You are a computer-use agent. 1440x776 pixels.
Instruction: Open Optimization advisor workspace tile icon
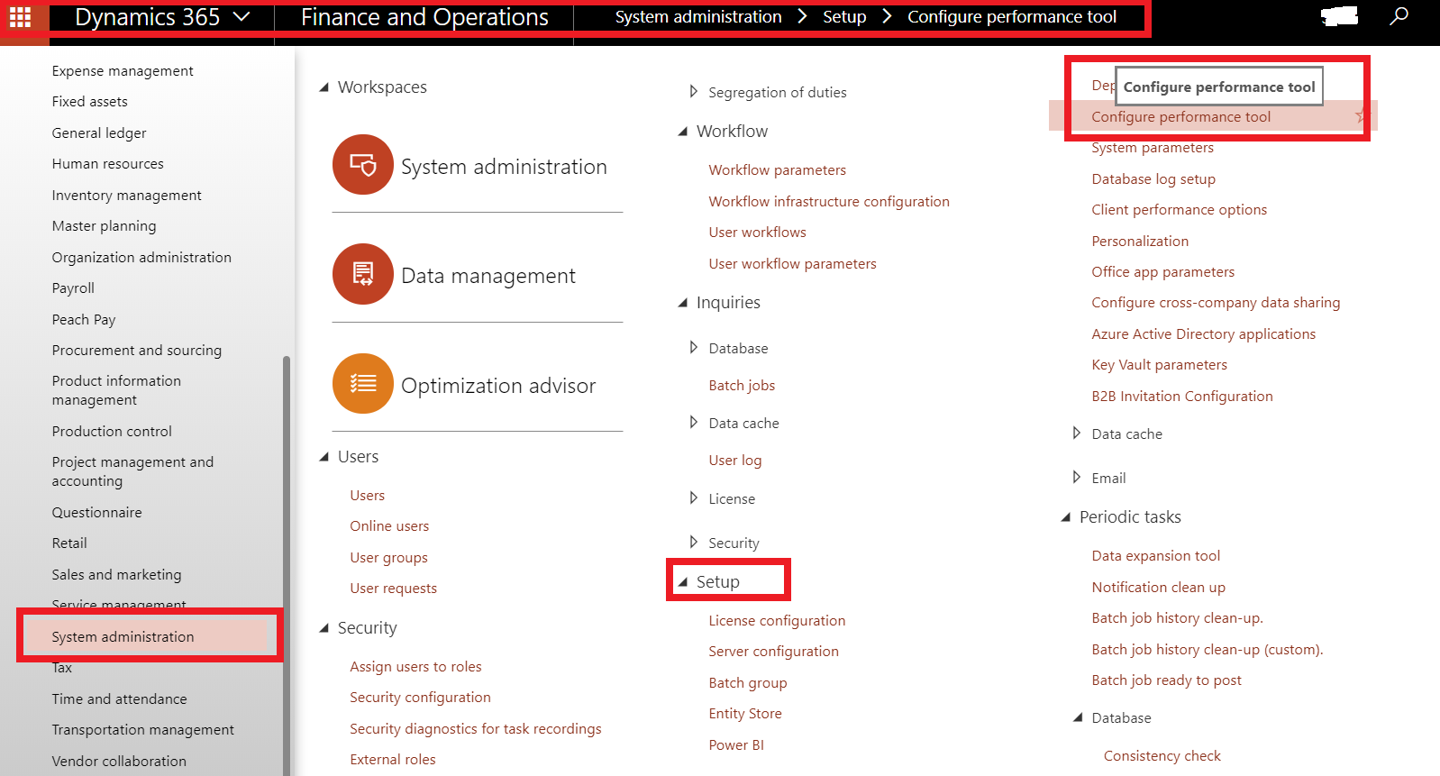pos(363,384)
